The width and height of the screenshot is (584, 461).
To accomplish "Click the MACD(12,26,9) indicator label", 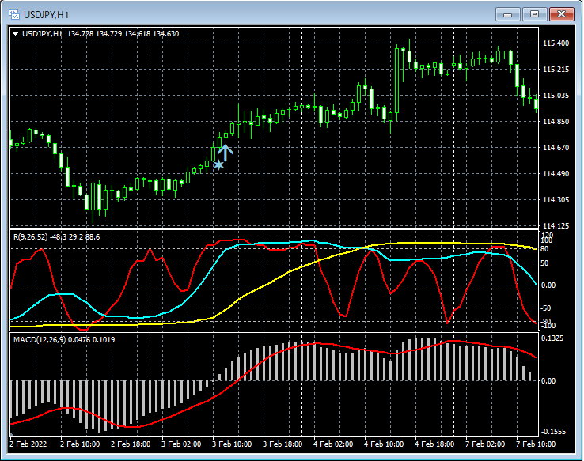I will pyautogui.click(x=40, y=339).
